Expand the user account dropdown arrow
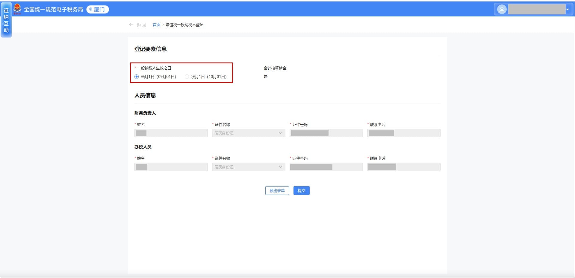This screenshot has width=575, height=278. (567, 10)
